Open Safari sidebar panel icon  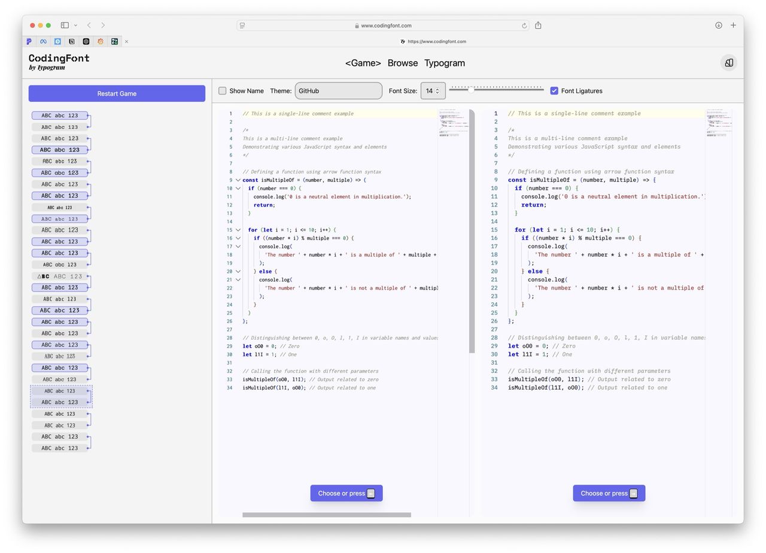(x=65, y=25)
